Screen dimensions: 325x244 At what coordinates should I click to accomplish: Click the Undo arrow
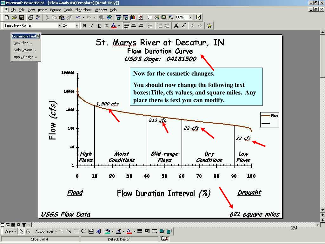tap(78, 17)
